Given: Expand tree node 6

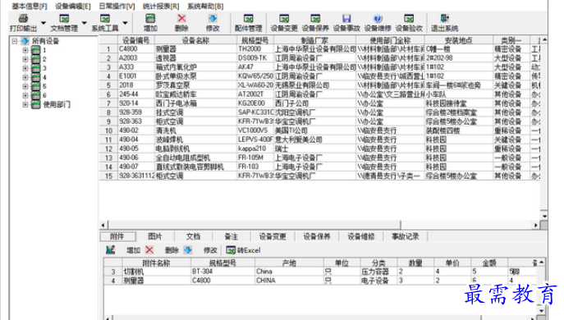Looking at the screenshot, I should [25, 95].
